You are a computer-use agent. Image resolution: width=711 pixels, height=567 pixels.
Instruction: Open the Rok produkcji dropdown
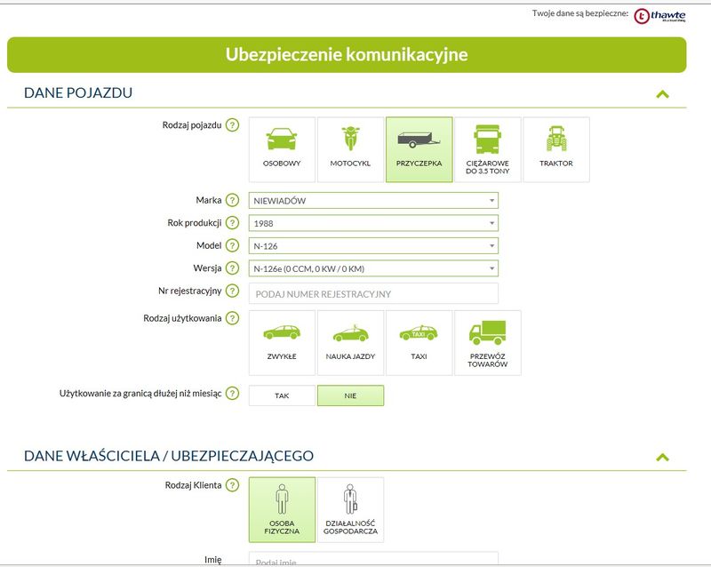(373, 223)
